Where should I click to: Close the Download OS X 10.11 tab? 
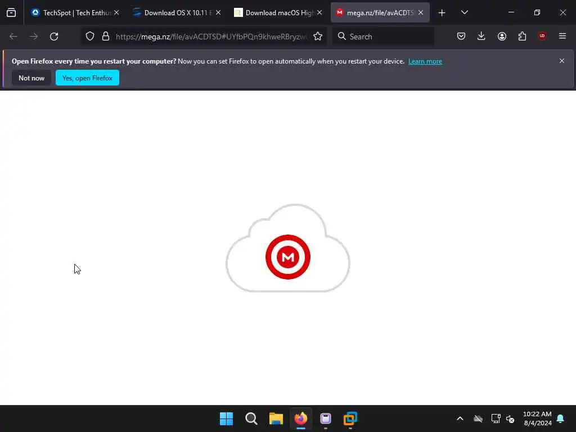pos(218,12)
